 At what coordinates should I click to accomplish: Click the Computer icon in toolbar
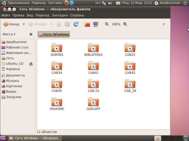click(x=96, y=24)
